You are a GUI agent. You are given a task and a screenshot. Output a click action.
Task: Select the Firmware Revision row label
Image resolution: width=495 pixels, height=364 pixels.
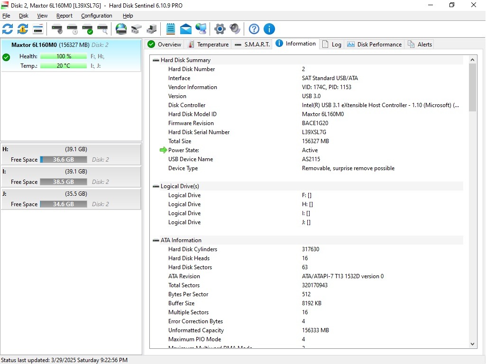click(191, 123)
